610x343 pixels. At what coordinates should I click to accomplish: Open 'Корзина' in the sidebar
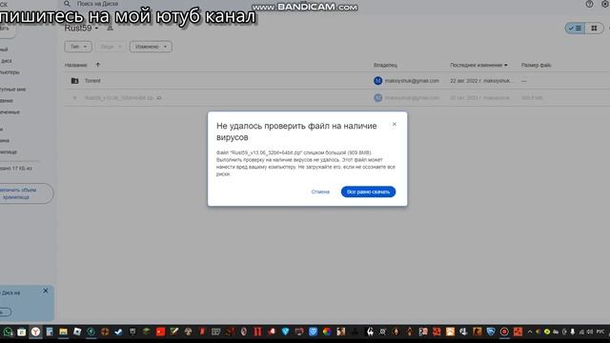(x=5, y=141)
